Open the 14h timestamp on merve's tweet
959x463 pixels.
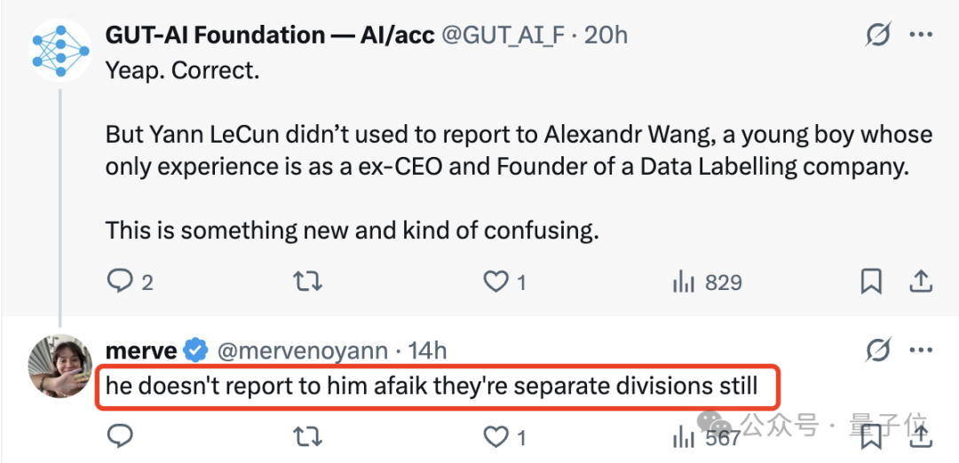point(427,350)
